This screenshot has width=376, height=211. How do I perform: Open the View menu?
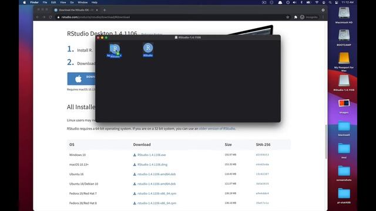63,2
